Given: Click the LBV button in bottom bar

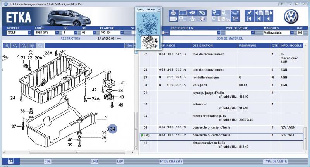Looking at the screenshot, I should tap(120, 161).
